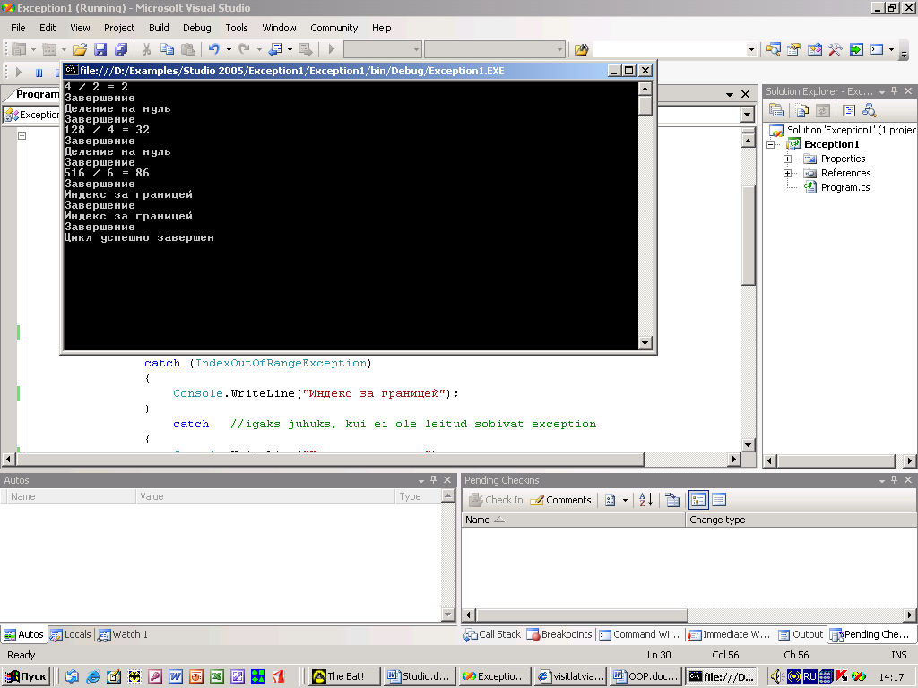Click Show All Files in Solution Explorer
Image resolution: width=918 pixels, height=688 pixels.
[x=802, y=110]
